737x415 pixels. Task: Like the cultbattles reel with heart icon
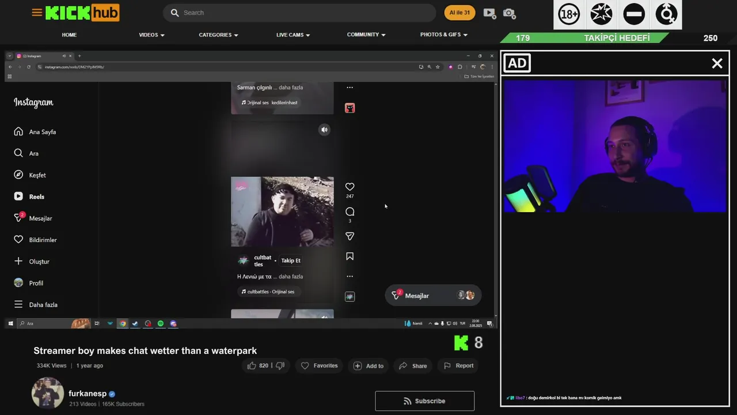[x=349, y=187]
